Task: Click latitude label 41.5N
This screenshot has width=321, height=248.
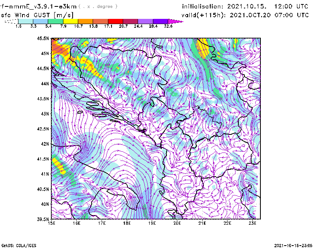Action: 43,159
